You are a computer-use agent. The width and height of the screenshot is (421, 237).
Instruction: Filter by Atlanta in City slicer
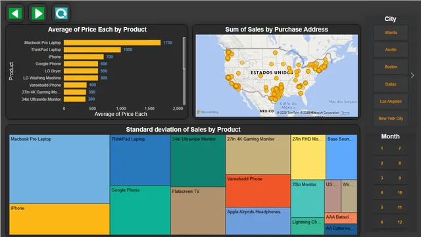(391, 32)
